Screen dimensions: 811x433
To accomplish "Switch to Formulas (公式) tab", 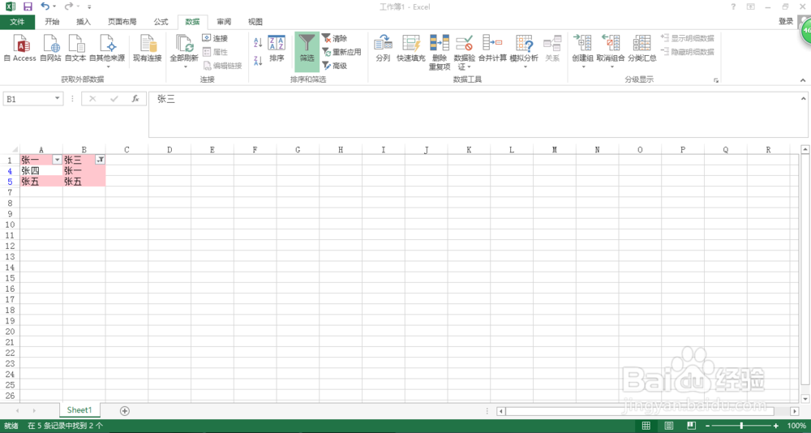I will coord(161,22).
